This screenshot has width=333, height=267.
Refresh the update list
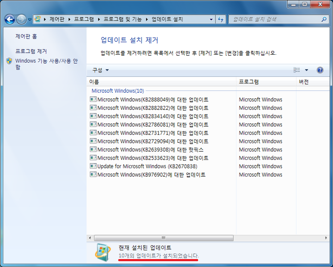tap(221, 19)
